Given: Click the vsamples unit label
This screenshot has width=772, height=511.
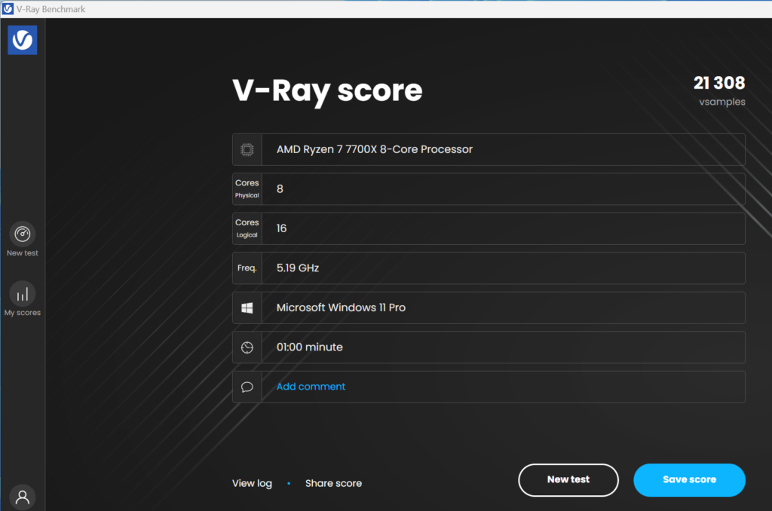Looking at the screenshot, I should pos(721,102).
